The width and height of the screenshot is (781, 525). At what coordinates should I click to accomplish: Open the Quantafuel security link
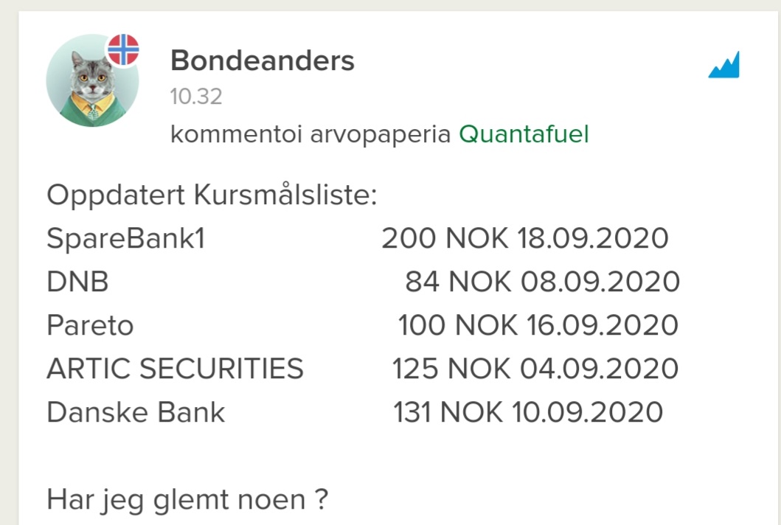[524, 135]
